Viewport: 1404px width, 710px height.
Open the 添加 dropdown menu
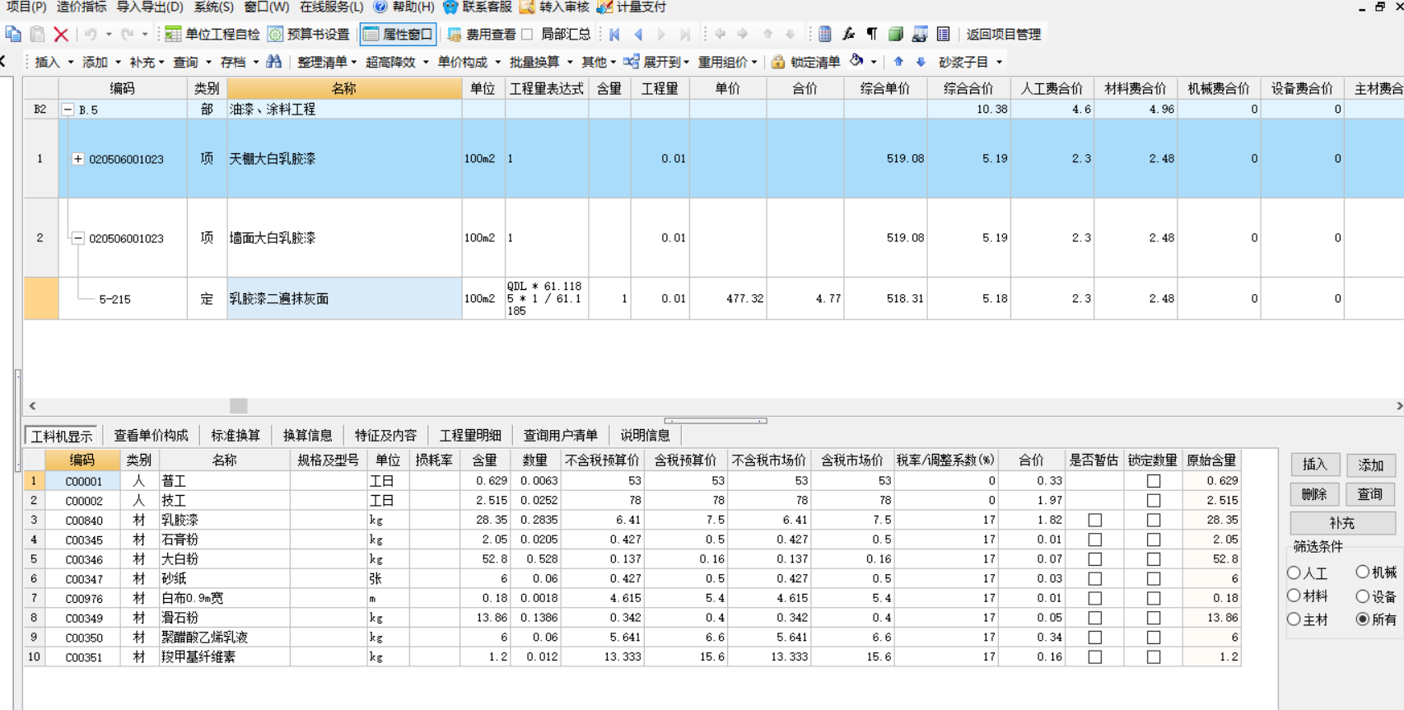(x=101, y=62)
